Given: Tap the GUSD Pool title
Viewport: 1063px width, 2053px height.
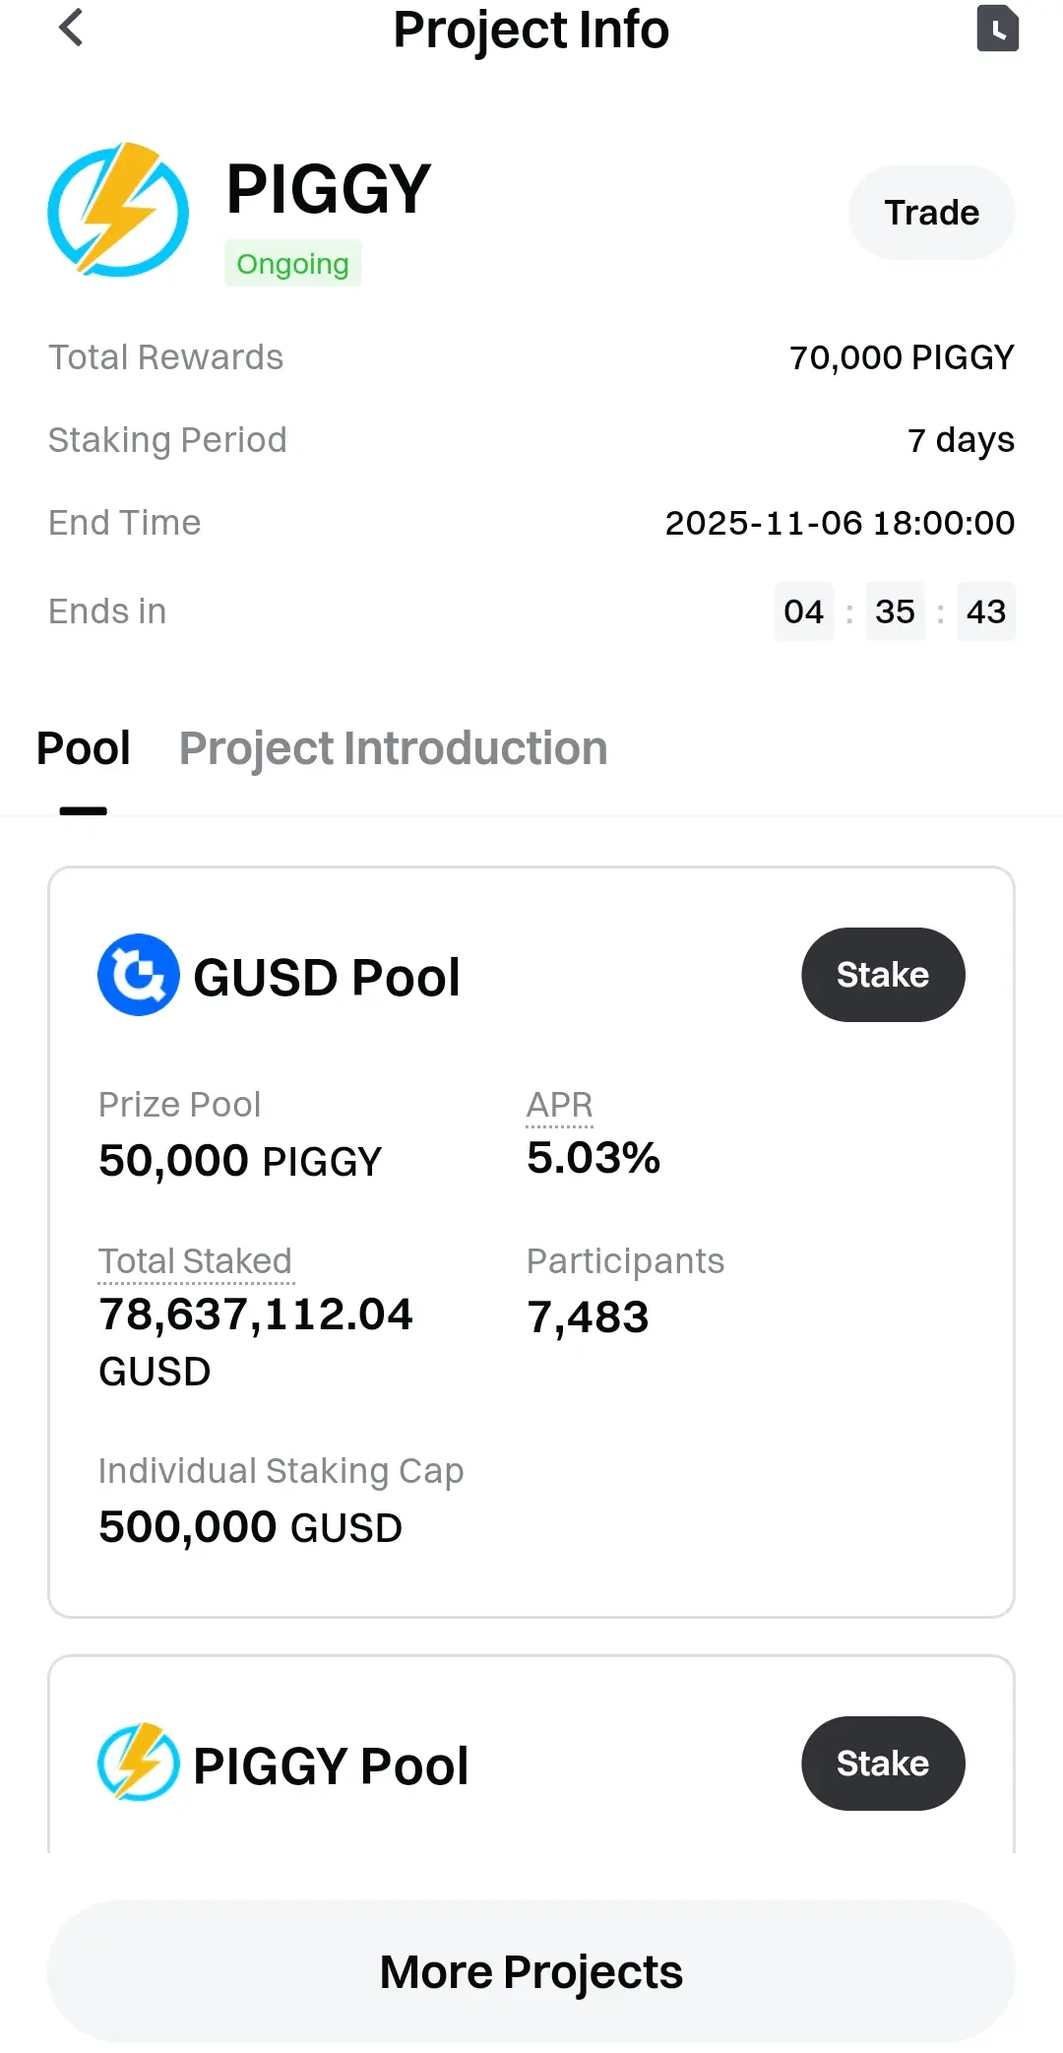Looking at the screenshot, I should pos(327,978).
